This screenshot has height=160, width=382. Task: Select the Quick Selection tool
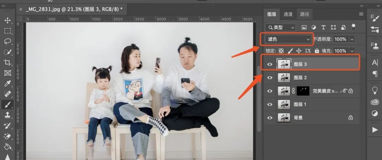point(7,52)
